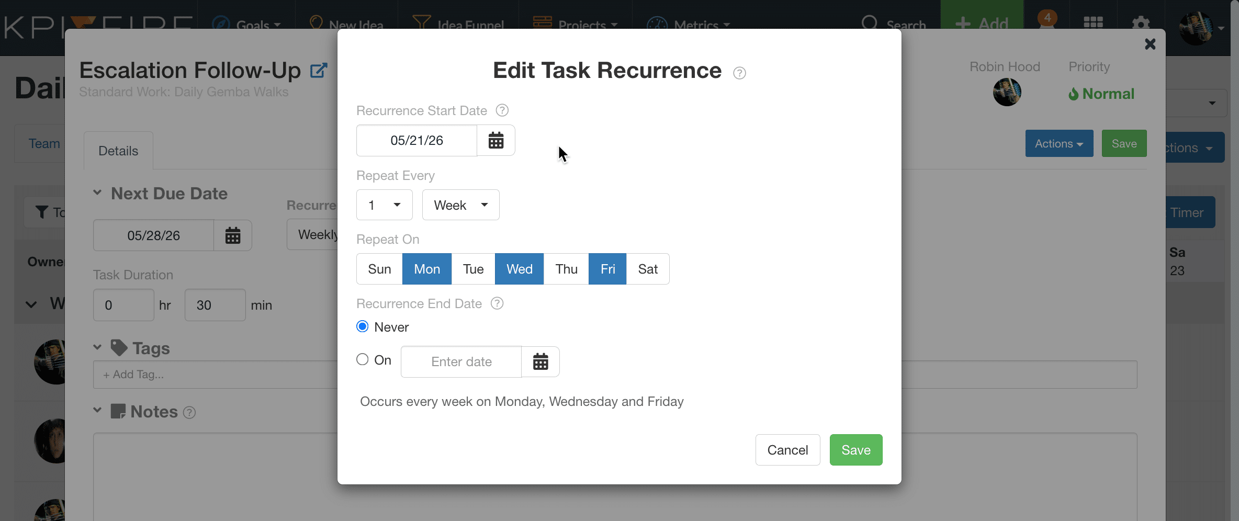This screenshot has height=521, width=1239.
Task: Open the settings gear icon
Action: click(x=1141, y=23)
